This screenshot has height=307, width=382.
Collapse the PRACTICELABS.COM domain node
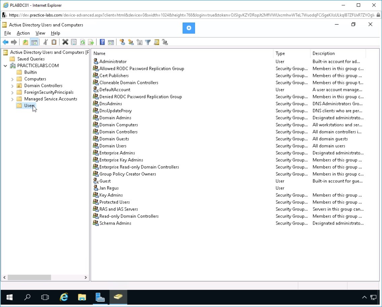coord(5,66)
